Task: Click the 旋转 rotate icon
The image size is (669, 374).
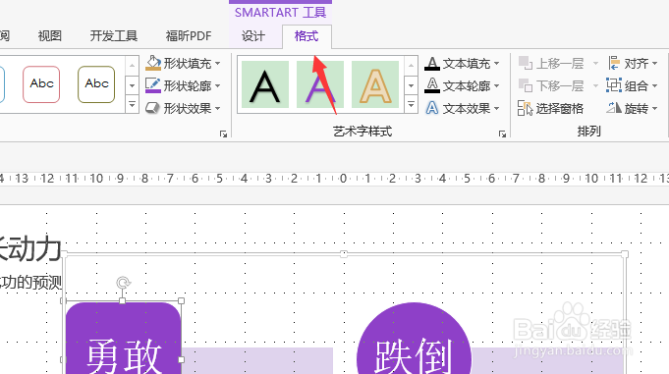Action: pos(614,108)
